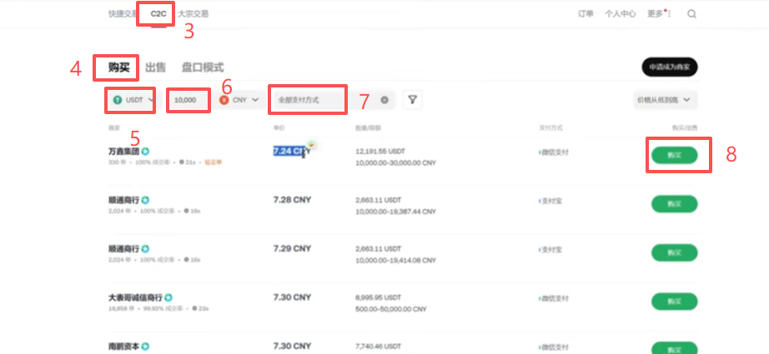This screenshot has width=769, height=354.
Task: Click the 7.29 CNY price
Action: point(292,249)
